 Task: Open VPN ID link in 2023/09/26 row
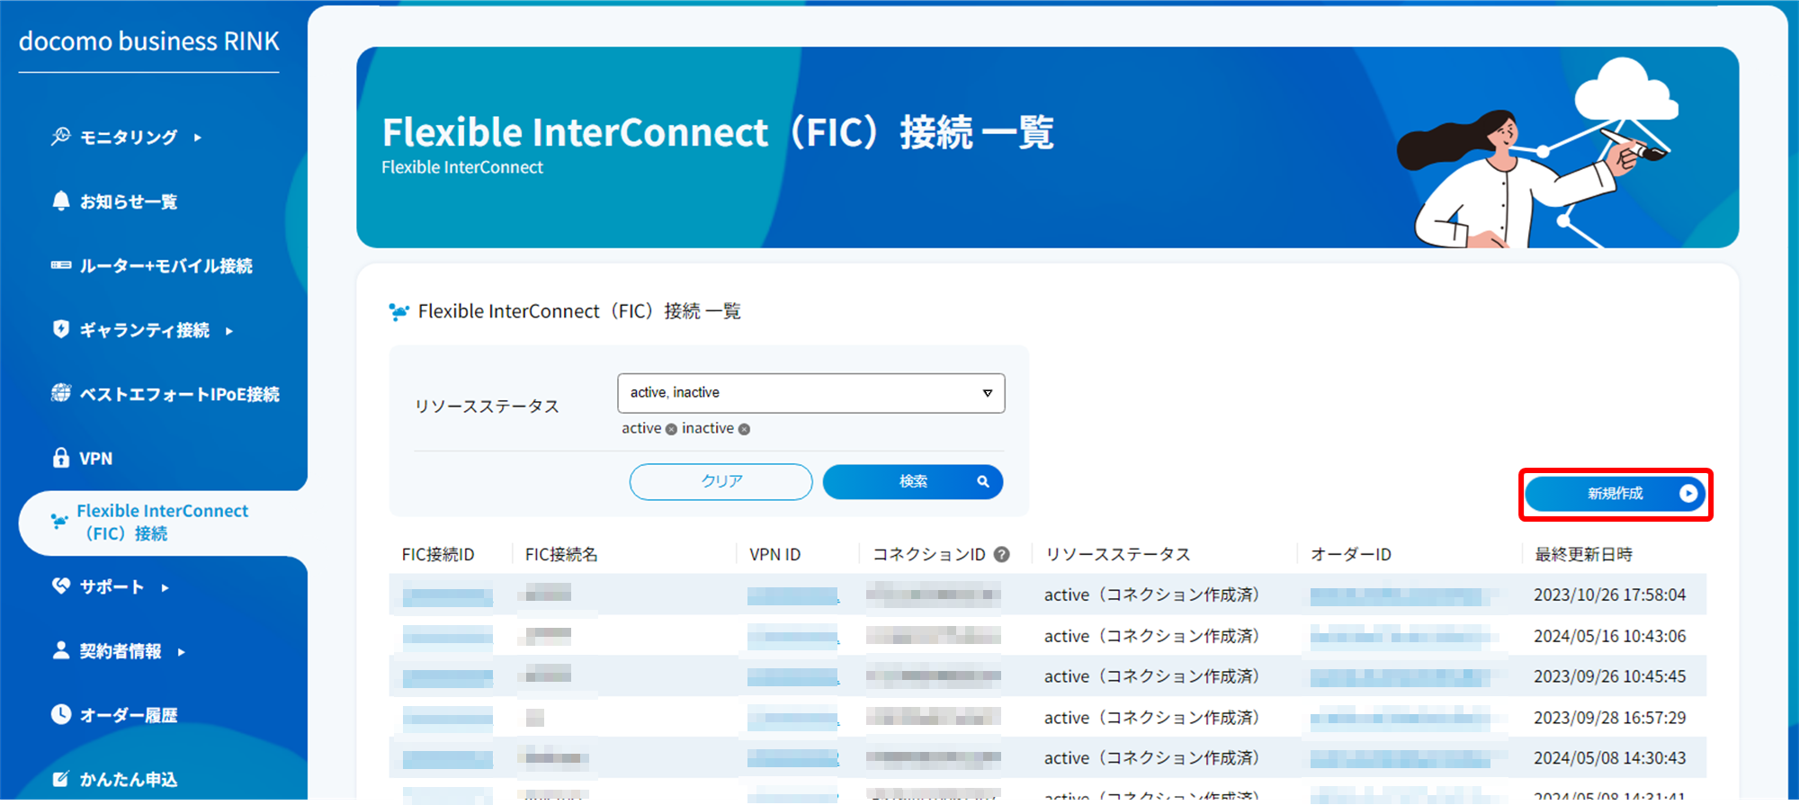click(792, 677)
